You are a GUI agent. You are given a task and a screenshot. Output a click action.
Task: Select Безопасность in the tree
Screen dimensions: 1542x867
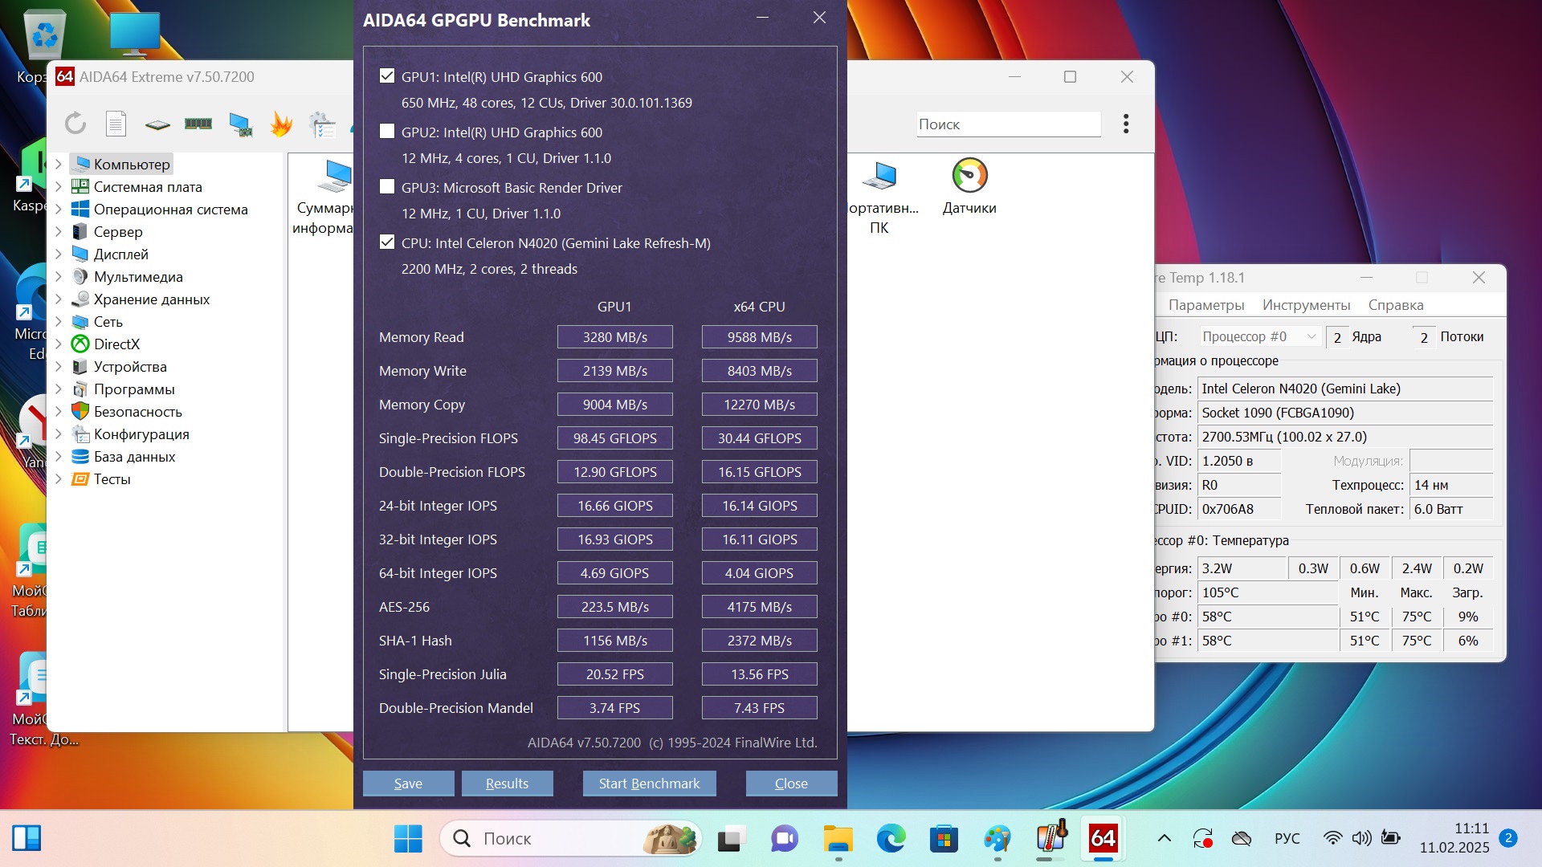click(138, 411)
